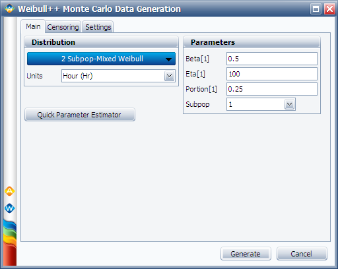Click the Distribution panel header
338x269 pixels.
(x=101, y=42)
